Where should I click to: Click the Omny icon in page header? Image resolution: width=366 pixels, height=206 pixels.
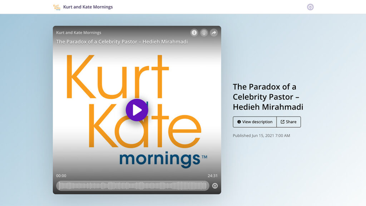click(310, 7)
